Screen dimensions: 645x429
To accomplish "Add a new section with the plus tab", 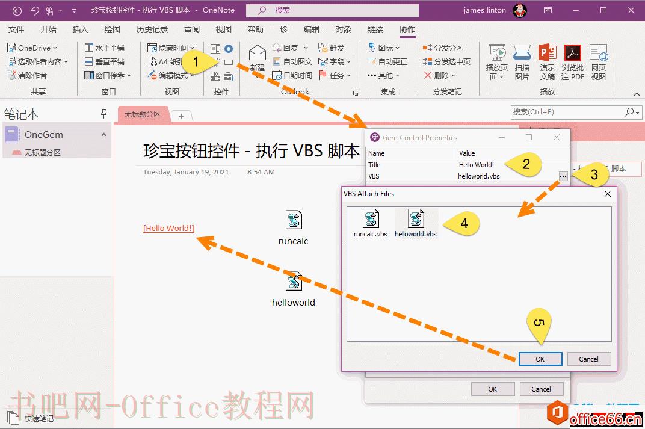I will pos(181,116).
